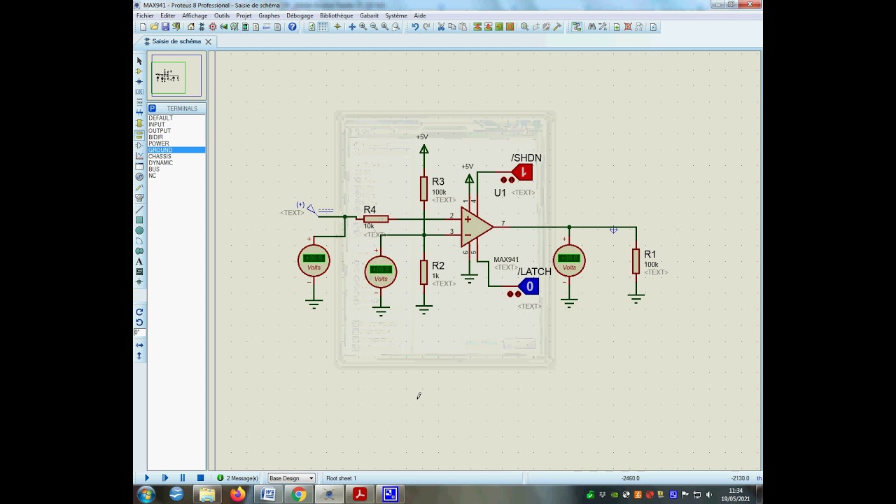Image resolution: width=896 pixels, height=504 pixels.
Task: Open the Affichage menu
Action: coord(195,15)
